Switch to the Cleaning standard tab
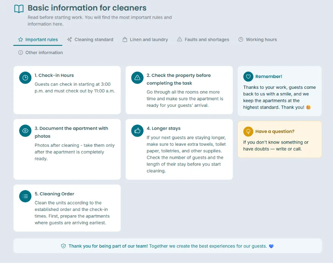The height and width of the screenshot is (263, 333). click(x=90, y=40)
